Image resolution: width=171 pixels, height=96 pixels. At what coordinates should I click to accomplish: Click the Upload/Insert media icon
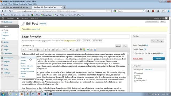pyautogui.click(x=33, y=46)
